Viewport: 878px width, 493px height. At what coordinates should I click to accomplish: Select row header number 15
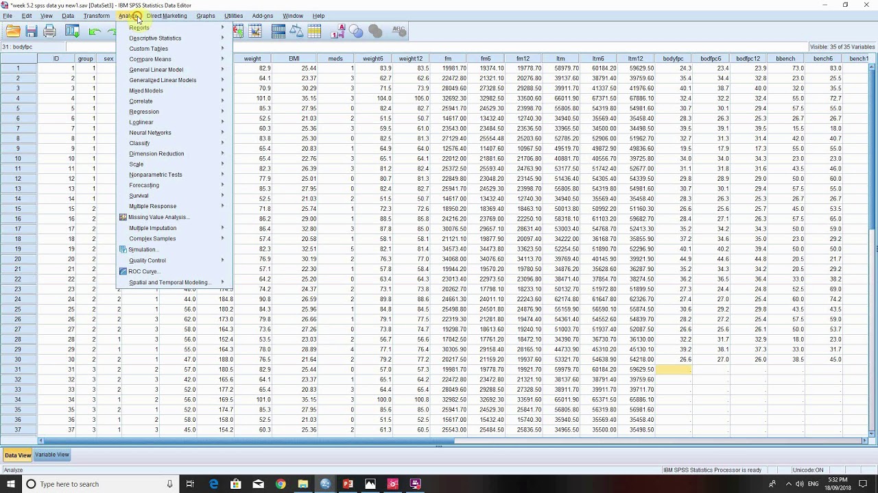click(x=19, y=209)
